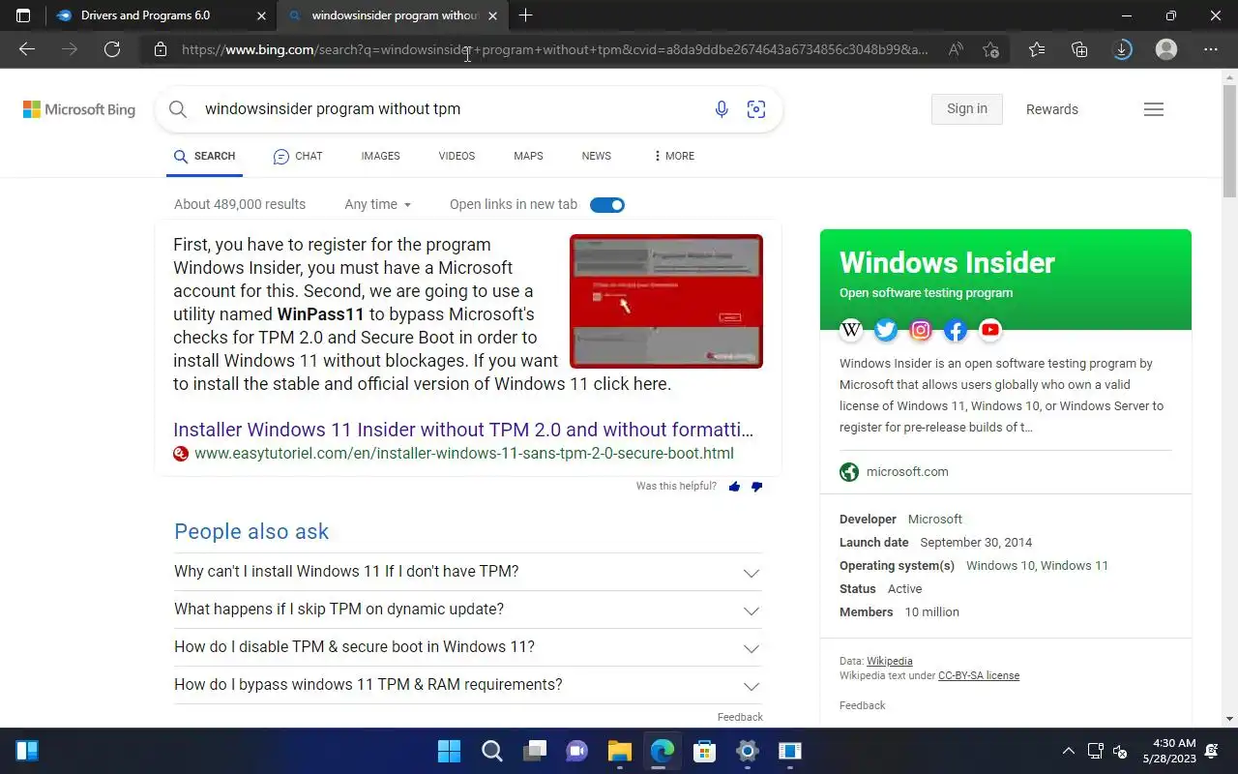Search using voice microphone icon
1238x774 pixels.
[722, 109]
